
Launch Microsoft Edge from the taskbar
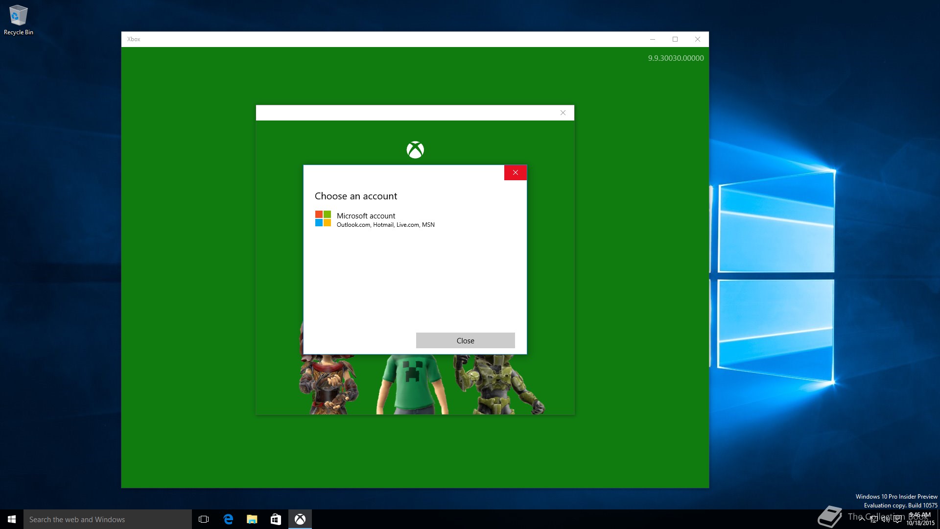(228, 519)
